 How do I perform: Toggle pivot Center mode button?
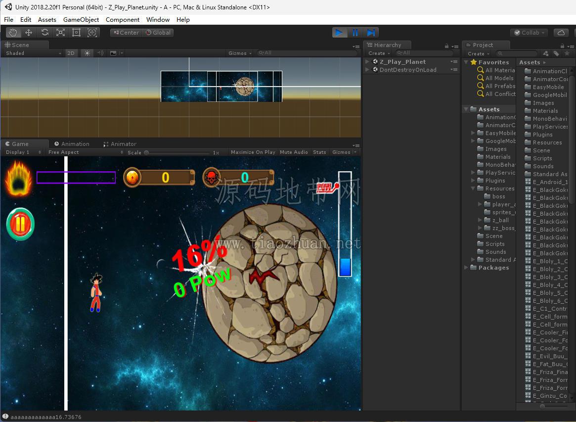(127, 33)
